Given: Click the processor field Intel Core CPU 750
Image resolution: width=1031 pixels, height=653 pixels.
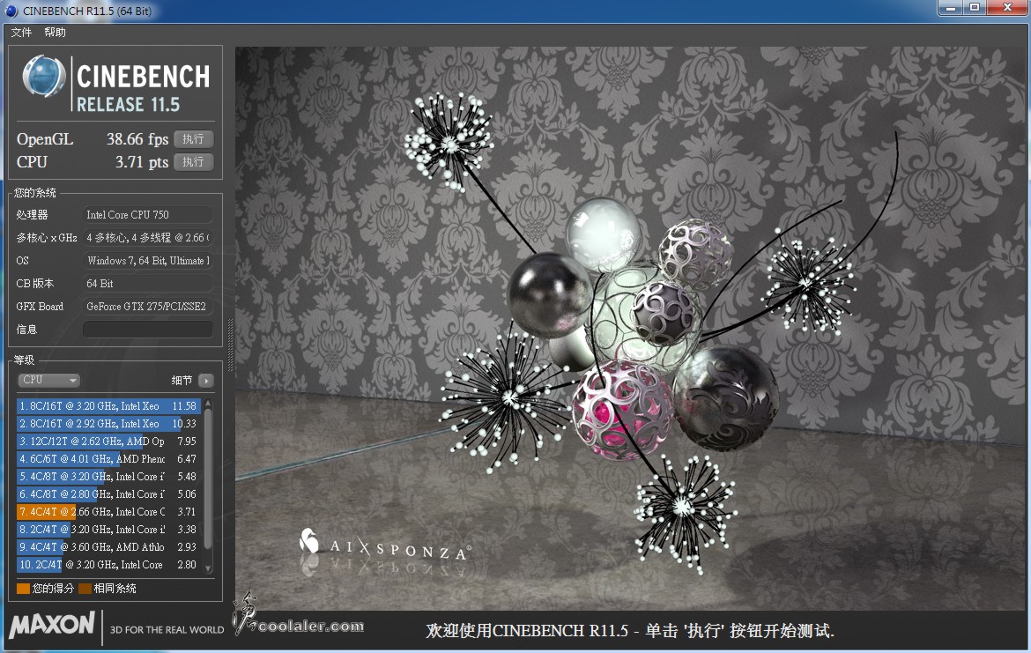Looking at the screenshot, I should pyautogui.click(x=147, y=214).
